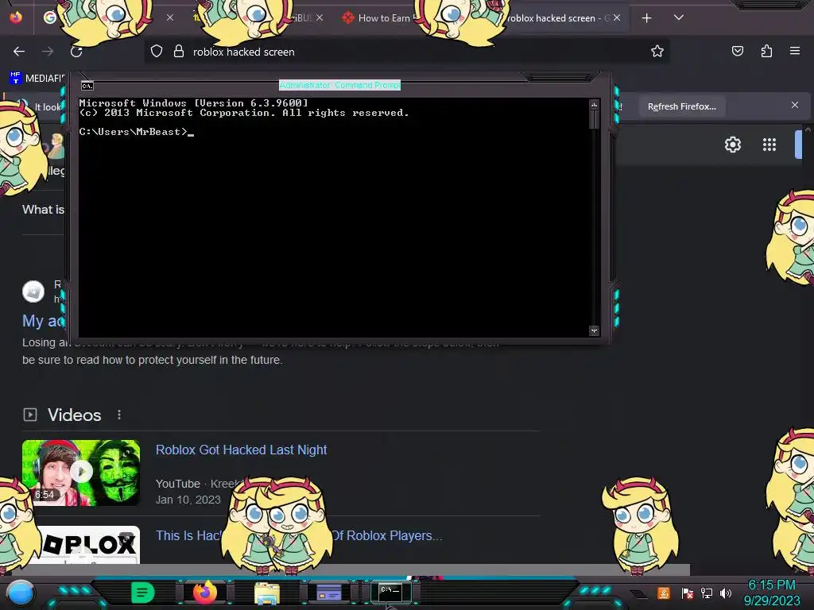The image size is (814, 610).
Task: Open Roblox Got Hacked Last Night link
Action: pos(242,450)
